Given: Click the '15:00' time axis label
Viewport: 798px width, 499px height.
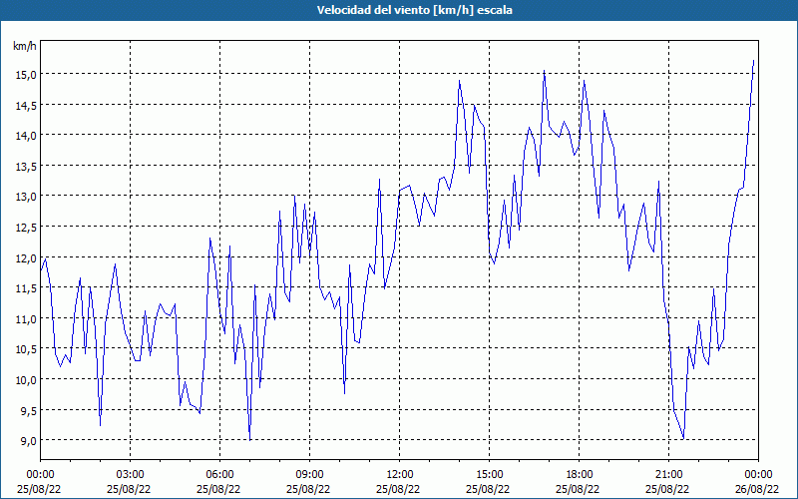Looking at the screenshot, I should [489, 475].
